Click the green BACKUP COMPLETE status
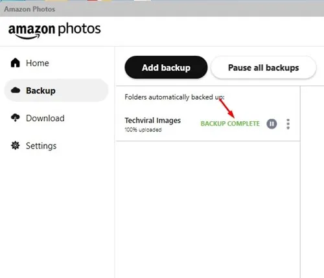This screenshot has width=324, height=278. click(x=230, y=124)
